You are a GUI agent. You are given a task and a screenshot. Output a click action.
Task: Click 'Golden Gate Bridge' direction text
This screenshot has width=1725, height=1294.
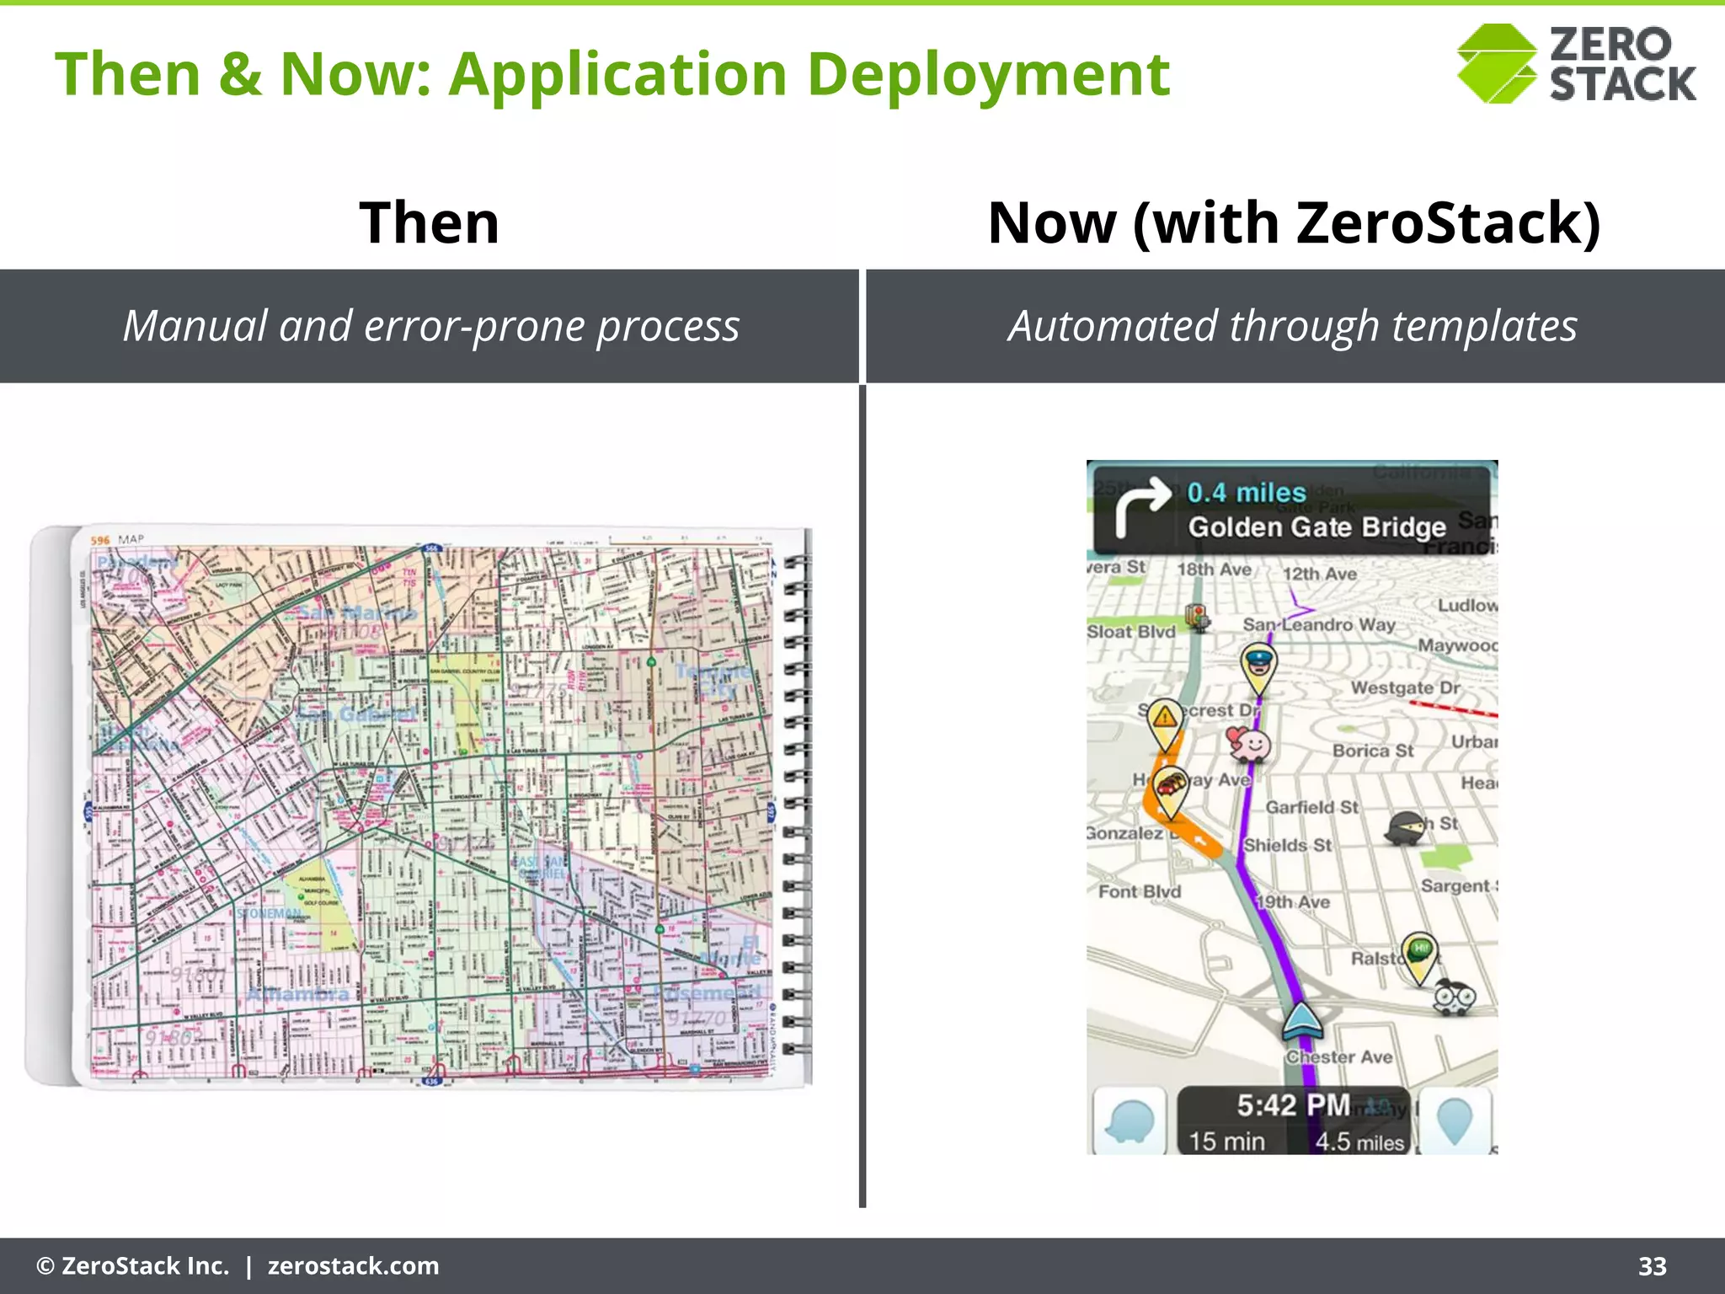[1316, 527]
